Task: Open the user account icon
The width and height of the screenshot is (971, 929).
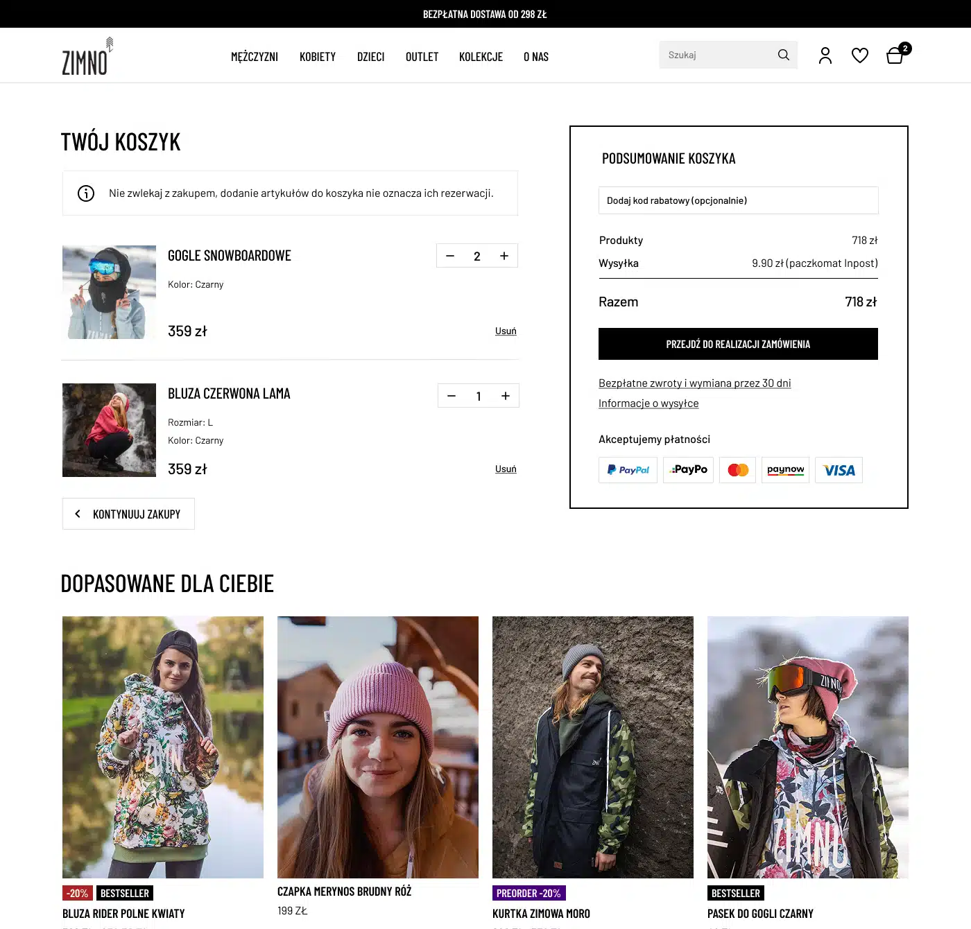Action: [825, 55]
